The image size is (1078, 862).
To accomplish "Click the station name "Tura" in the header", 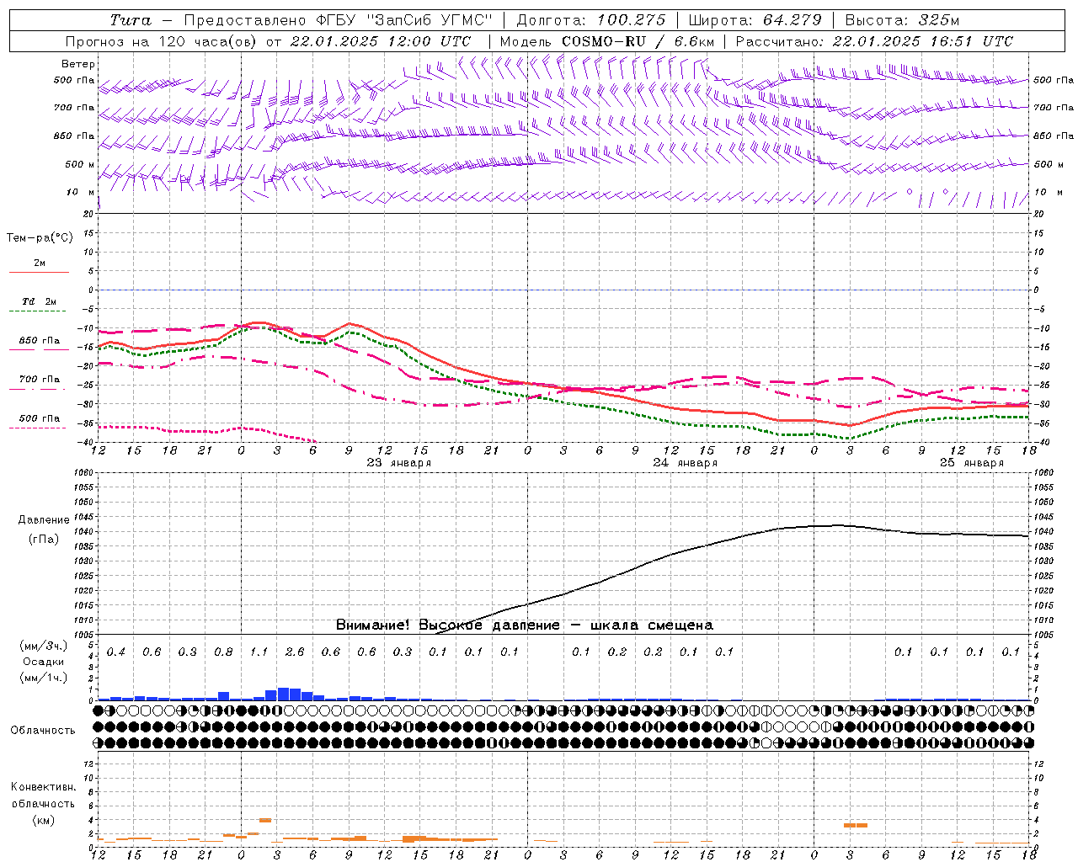I will coord(131,20).
